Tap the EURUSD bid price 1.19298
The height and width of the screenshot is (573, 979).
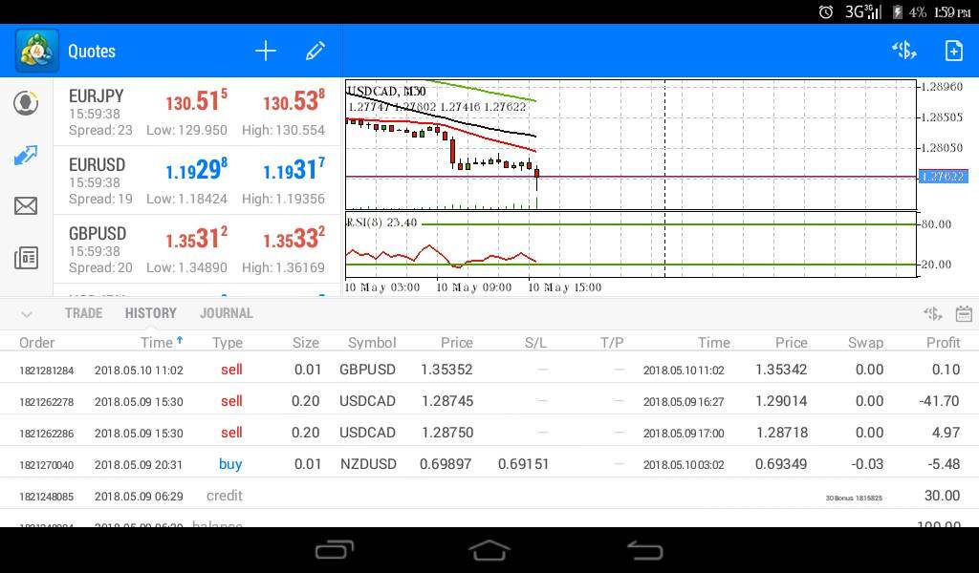[x=196, y=169]
